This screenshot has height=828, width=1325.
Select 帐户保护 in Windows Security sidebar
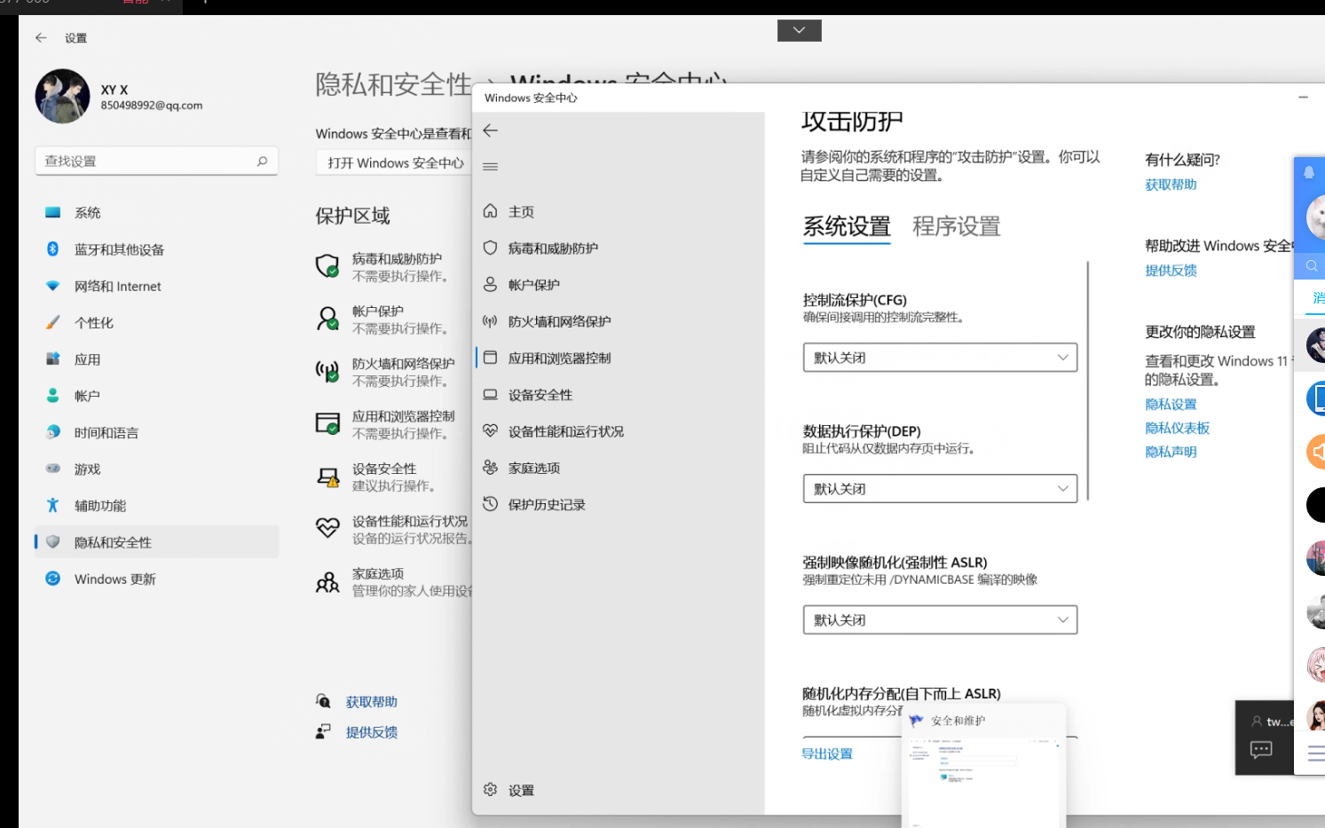[533, 285]
